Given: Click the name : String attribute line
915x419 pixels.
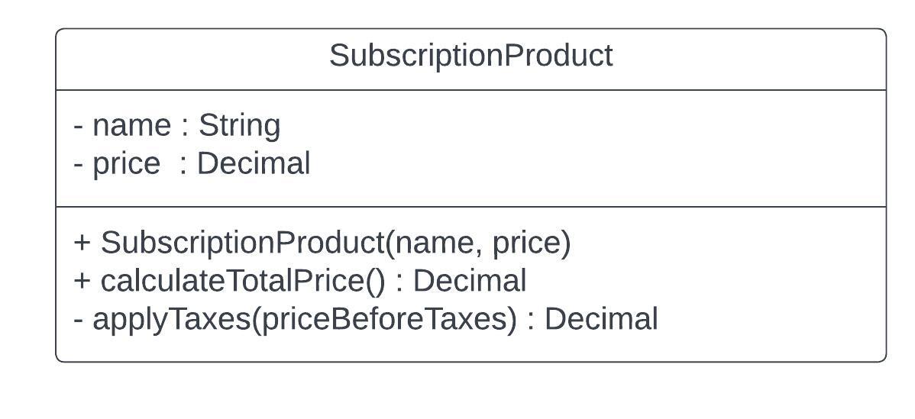Looking at the screenshot, I should (177, 126).
